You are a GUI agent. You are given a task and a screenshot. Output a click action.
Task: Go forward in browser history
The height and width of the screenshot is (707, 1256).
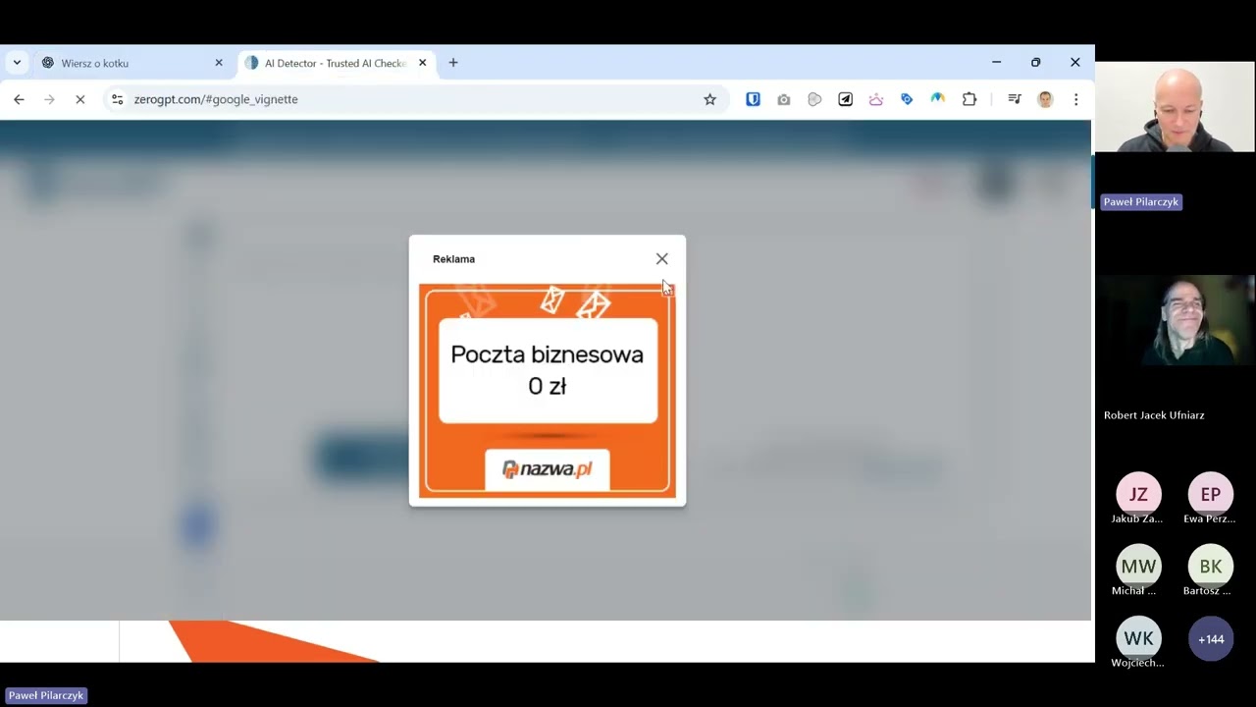[x=49, y=99]
